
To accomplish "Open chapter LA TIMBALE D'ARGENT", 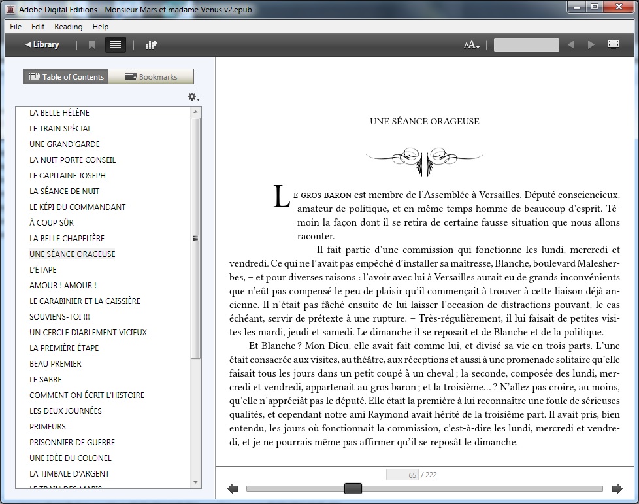I will (x=69, y=474).
